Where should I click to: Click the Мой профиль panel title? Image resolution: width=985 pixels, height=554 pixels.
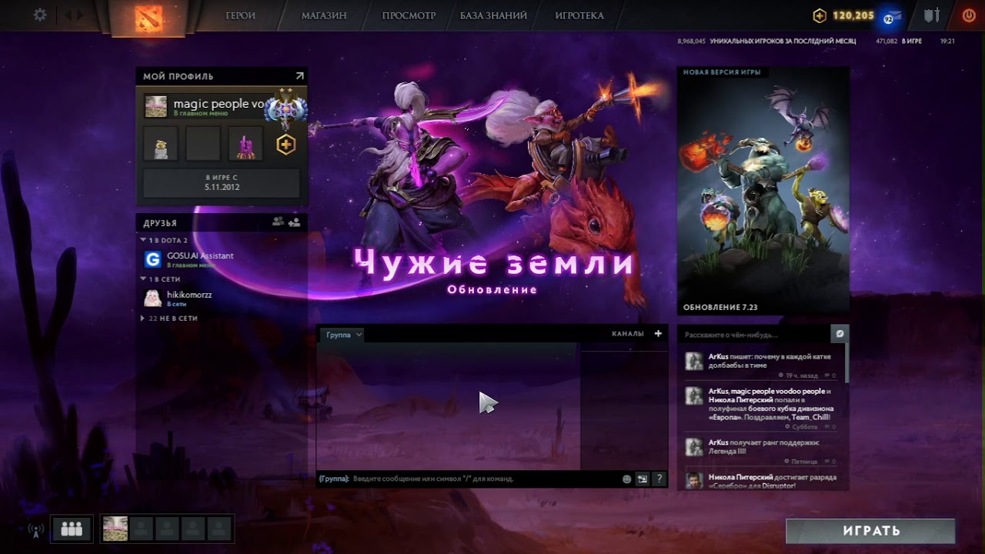pos(179,76)
